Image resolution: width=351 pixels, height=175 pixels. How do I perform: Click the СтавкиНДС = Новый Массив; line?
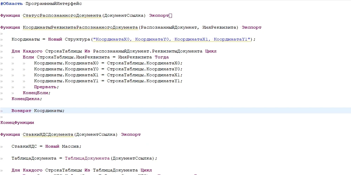47,146
